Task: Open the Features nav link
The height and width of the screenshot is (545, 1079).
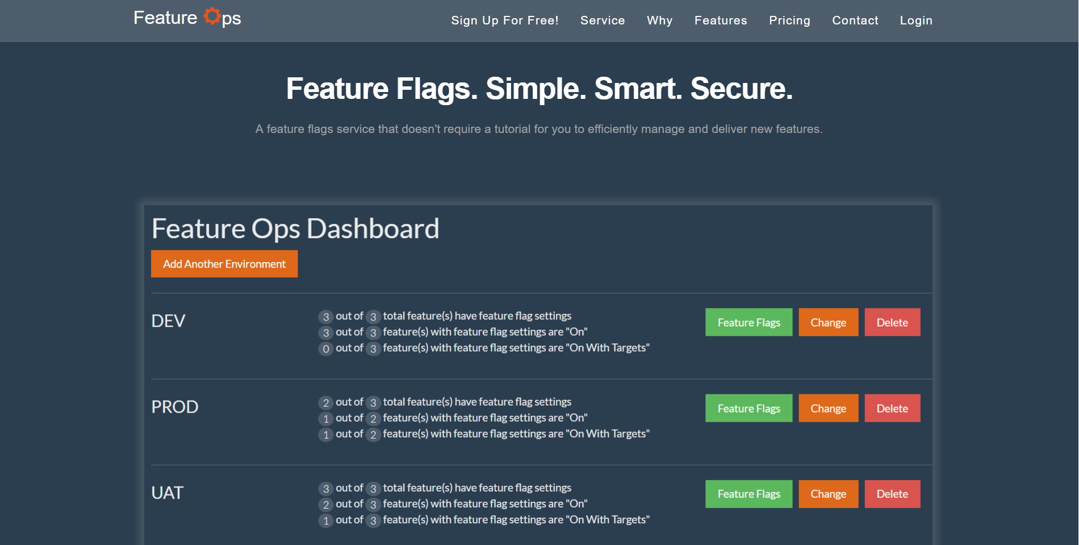Action: point(721,20)
